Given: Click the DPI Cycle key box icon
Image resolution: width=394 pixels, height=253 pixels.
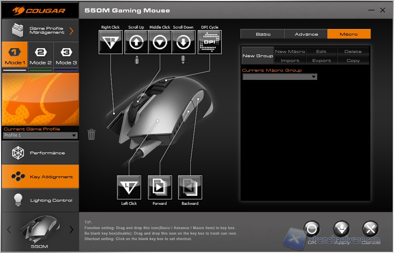Looking at the screenshot, I should point(210,42).
